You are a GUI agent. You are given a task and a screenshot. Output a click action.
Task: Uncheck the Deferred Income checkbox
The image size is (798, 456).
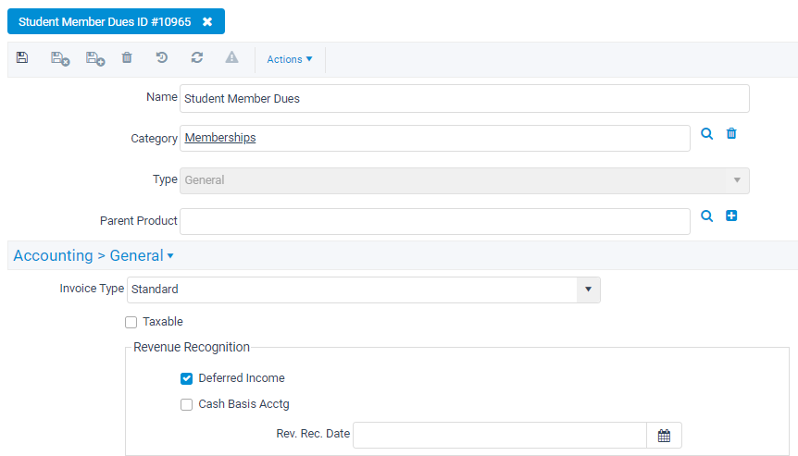[x=187, y=378]
